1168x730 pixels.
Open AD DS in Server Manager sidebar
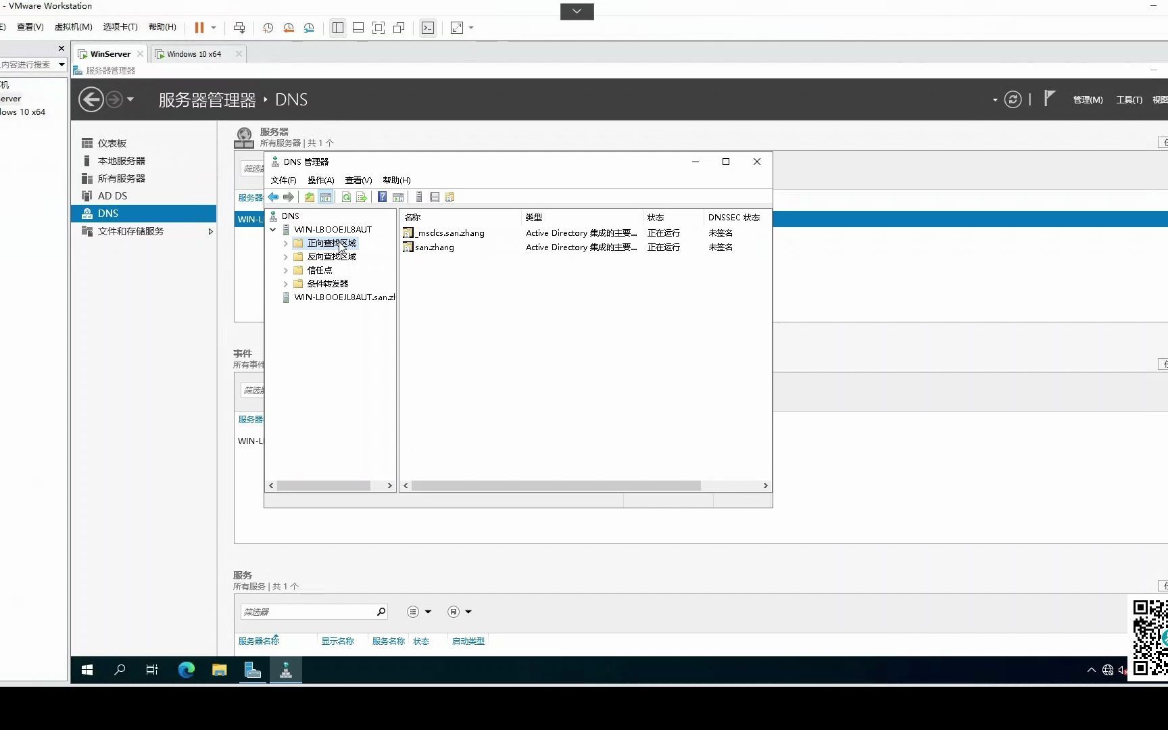[112, 196]
